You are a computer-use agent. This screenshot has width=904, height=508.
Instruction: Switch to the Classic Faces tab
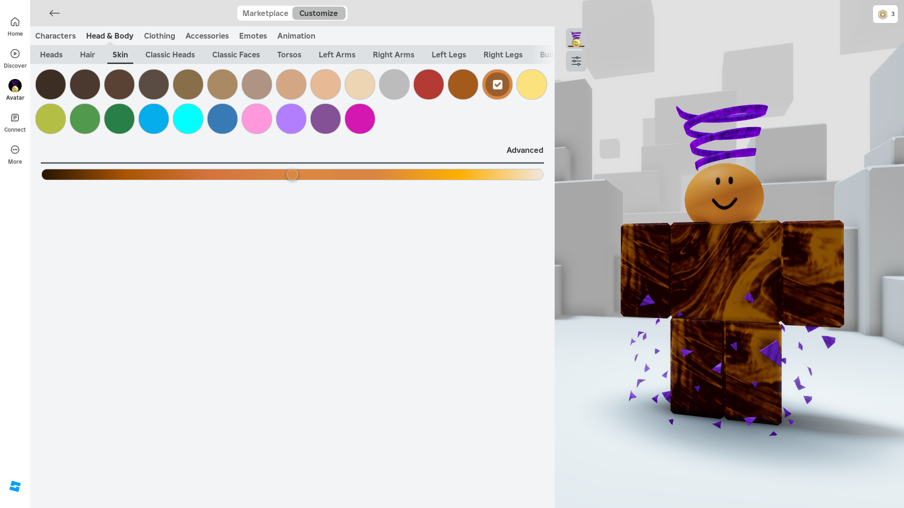[x=236, y=55]
